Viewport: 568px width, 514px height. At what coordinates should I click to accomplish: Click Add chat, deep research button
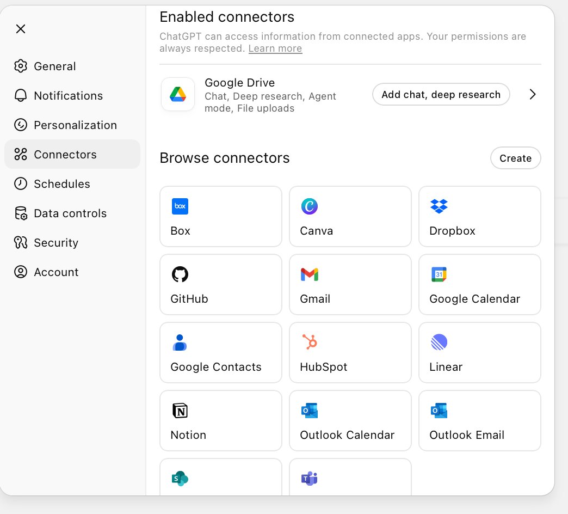click(441, 94)
